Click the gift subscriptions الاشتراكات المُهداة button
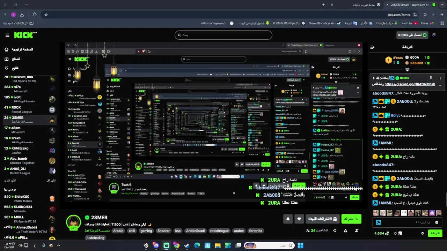Viewport: 447px width, 251px height. (x=323, y=219)
